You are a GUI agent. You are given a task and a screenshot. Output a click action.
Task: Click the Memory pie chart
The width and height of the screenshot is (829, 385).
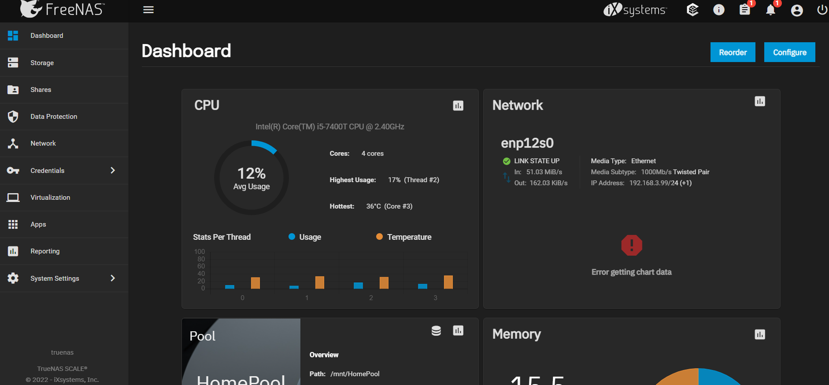click(699, 377)
